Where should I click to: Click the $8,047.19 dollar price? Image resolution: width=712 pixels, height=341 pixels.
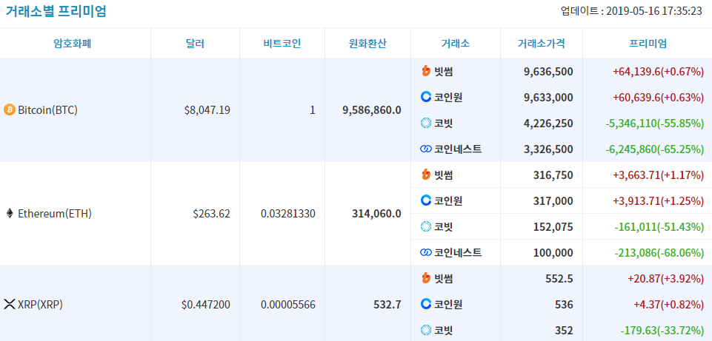(207, 110)
